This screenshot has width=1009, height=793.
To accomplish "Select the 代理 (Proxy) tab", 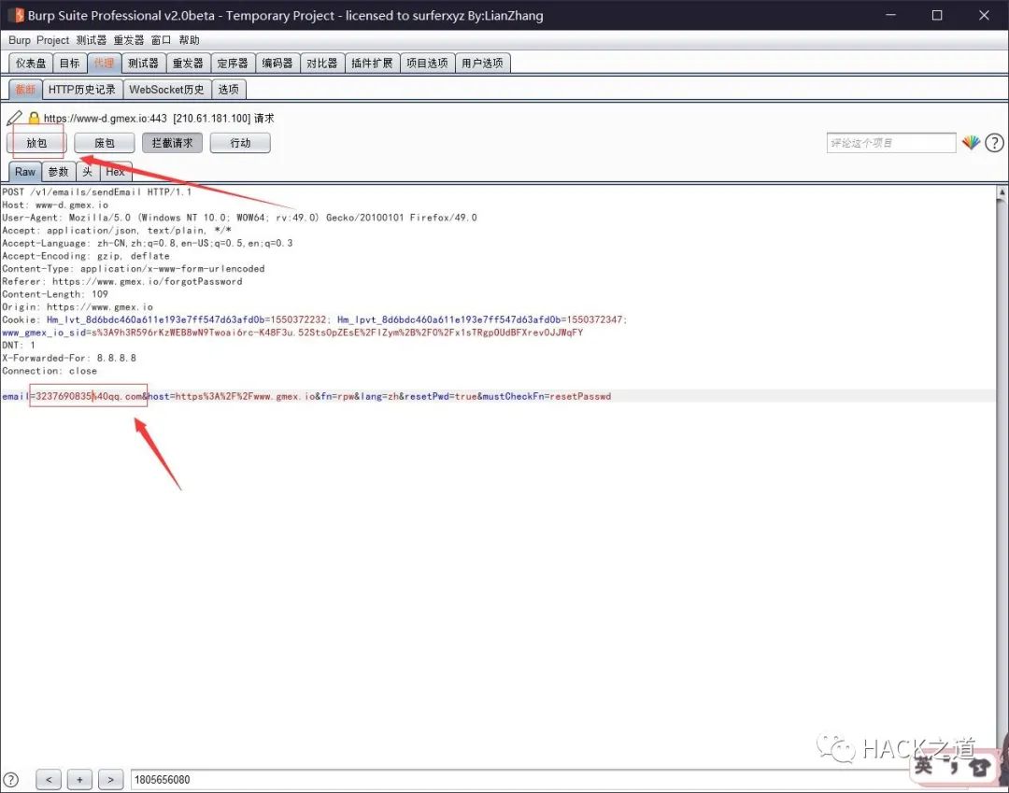I will pos(104,63).
